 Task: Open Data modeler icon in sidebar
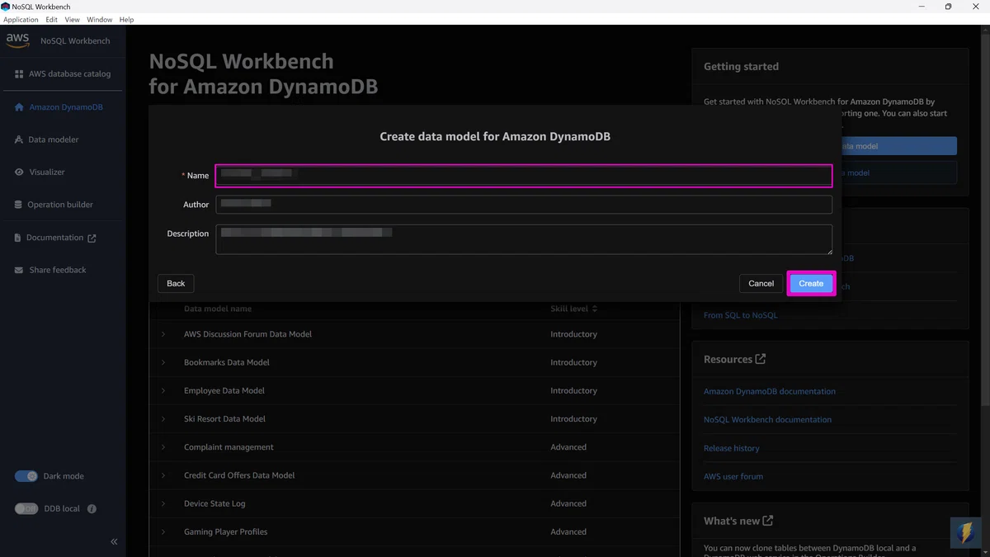(19, 139)
